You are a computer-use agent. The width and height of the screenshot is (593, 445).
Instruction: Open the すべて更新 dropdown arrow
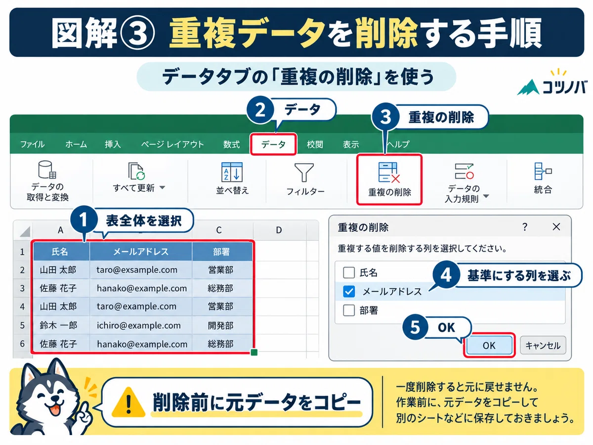click(x=162, y=188)
